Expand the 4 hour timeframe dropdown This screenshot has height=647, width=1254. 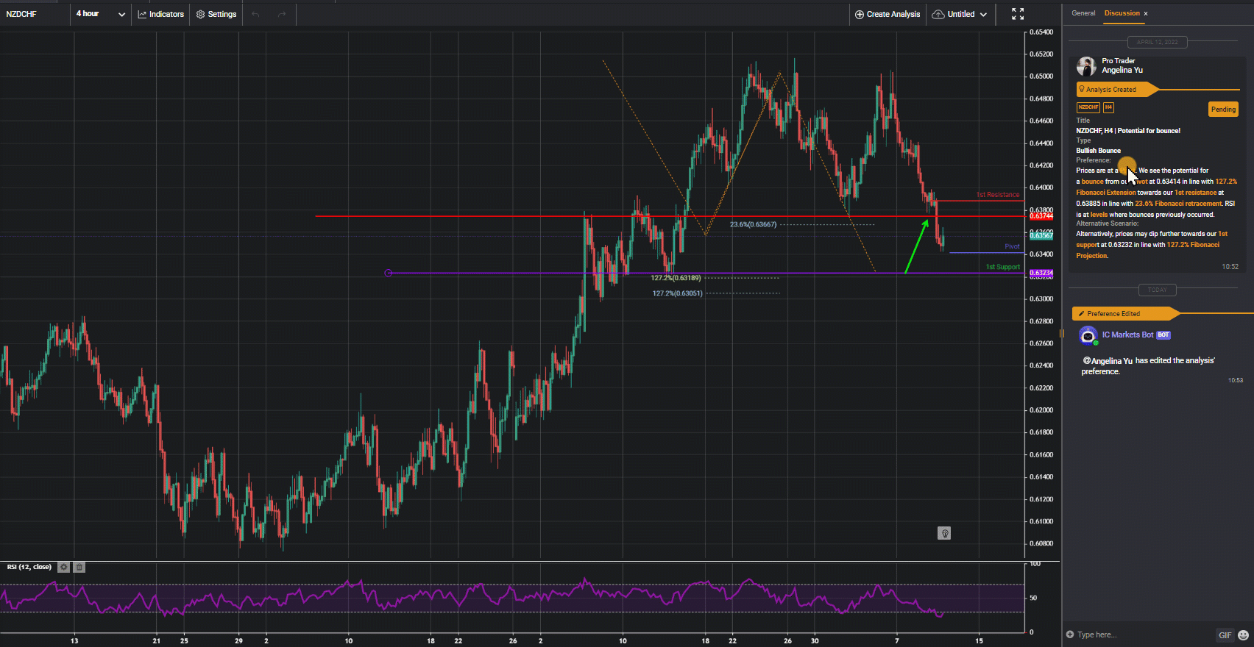[x=100, y=14]
